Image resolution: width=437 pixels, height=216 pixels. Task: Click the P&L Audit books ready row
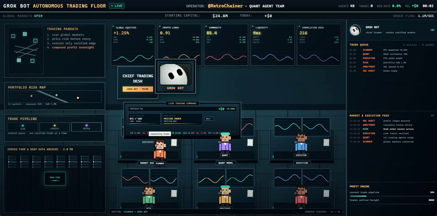(391, 71)
